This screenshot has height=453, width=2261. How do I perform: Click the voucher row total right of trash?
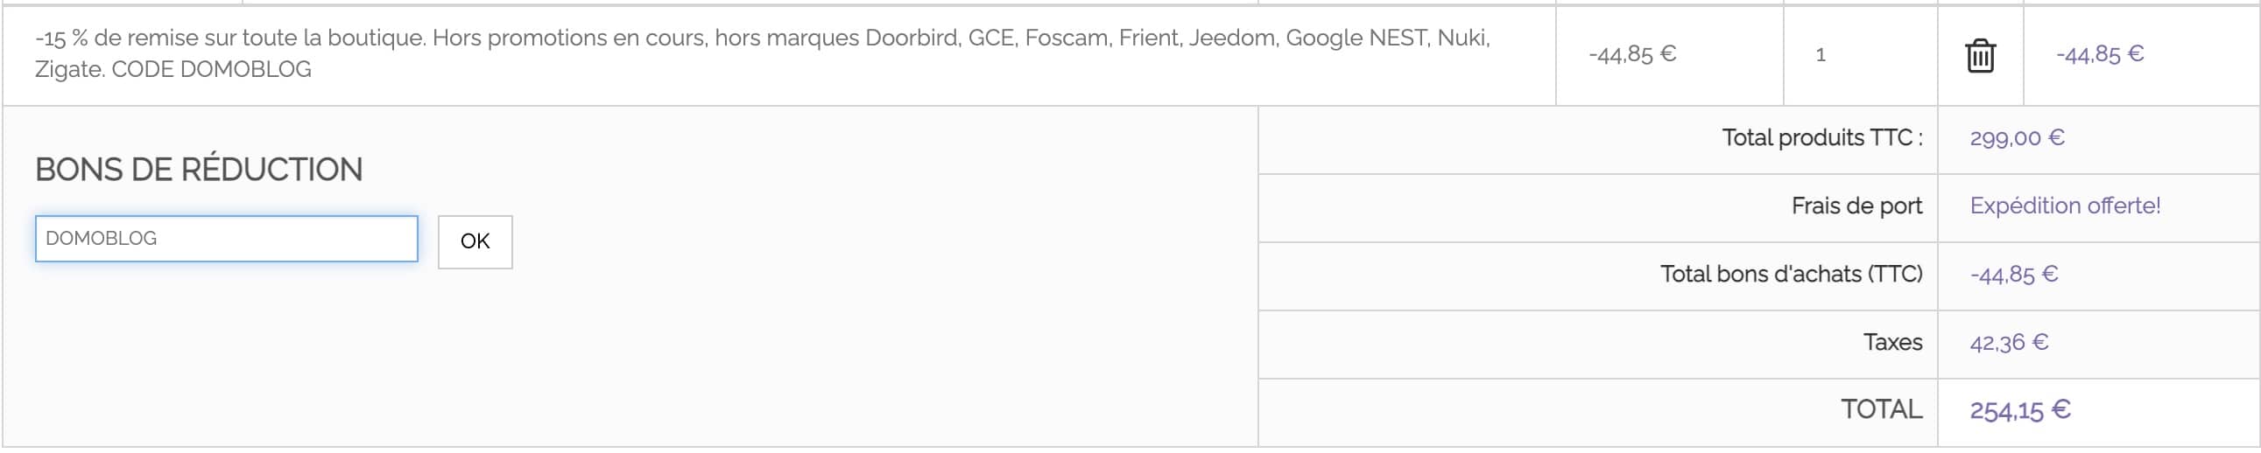click(x=2100, y=54)
